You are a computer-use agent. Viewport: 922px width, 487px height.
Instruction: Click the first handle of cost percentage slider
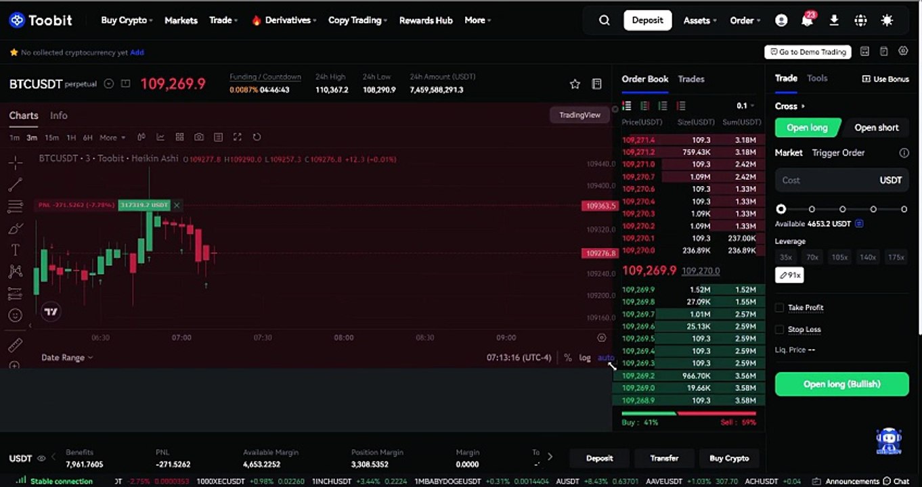[781, 210]
